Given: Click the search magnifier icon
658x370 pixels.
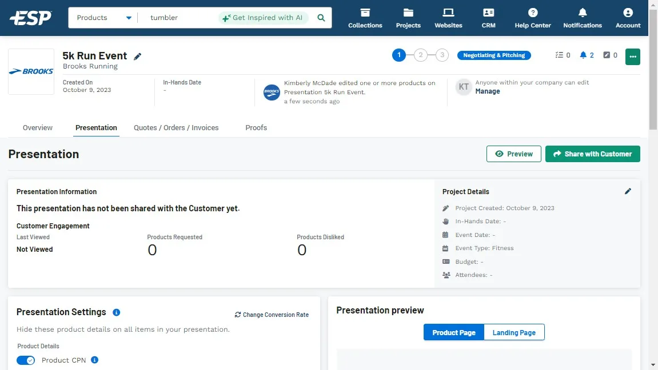Looking at the screenshot, I should coord(321,18).
